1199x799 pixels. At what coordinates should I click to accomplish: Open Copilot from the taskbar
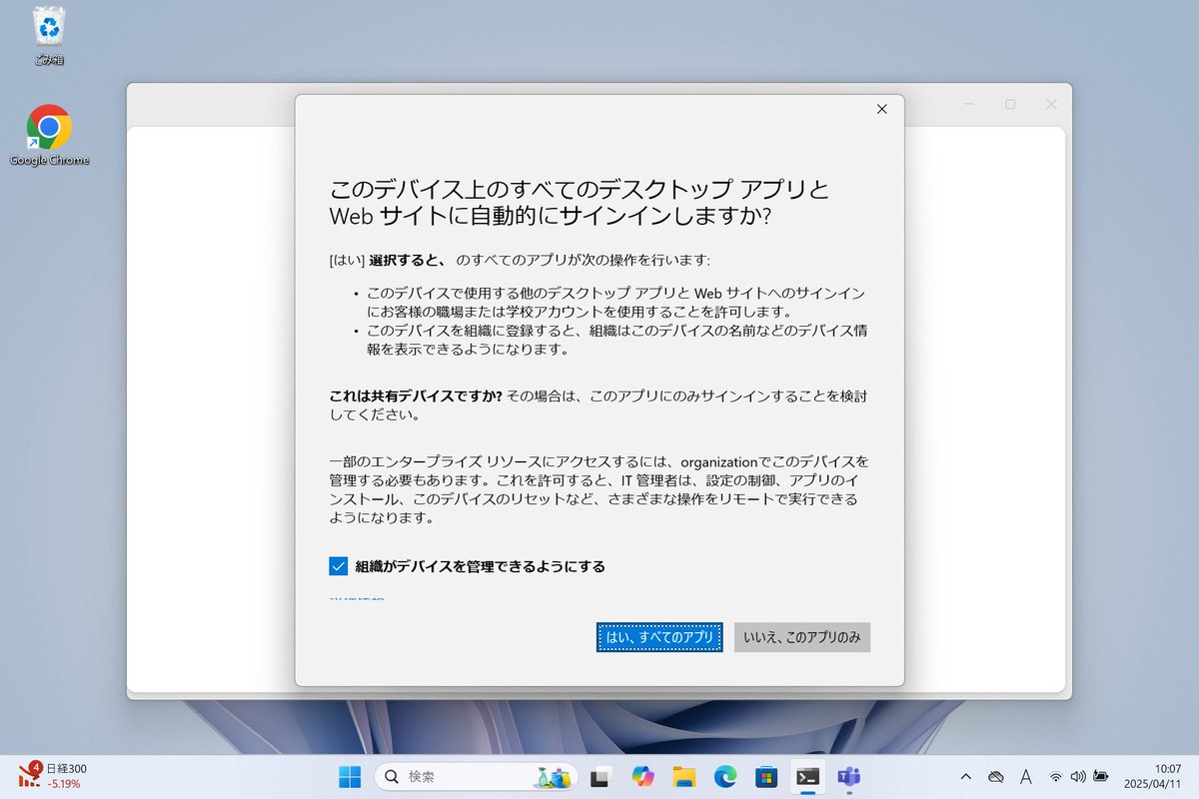641,776
